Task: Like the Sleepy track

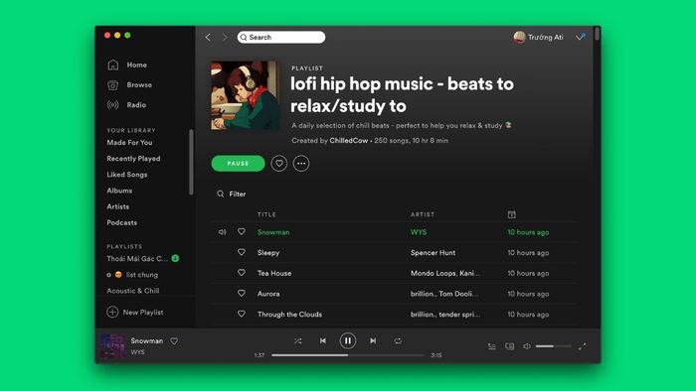Action: coord(241,252)
